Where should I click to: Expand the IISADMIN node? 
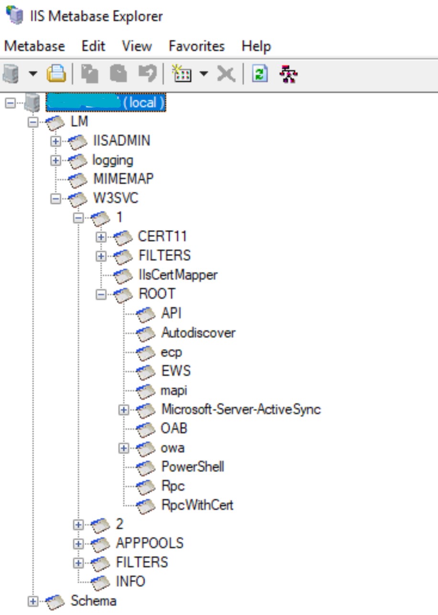pos(55,141)
